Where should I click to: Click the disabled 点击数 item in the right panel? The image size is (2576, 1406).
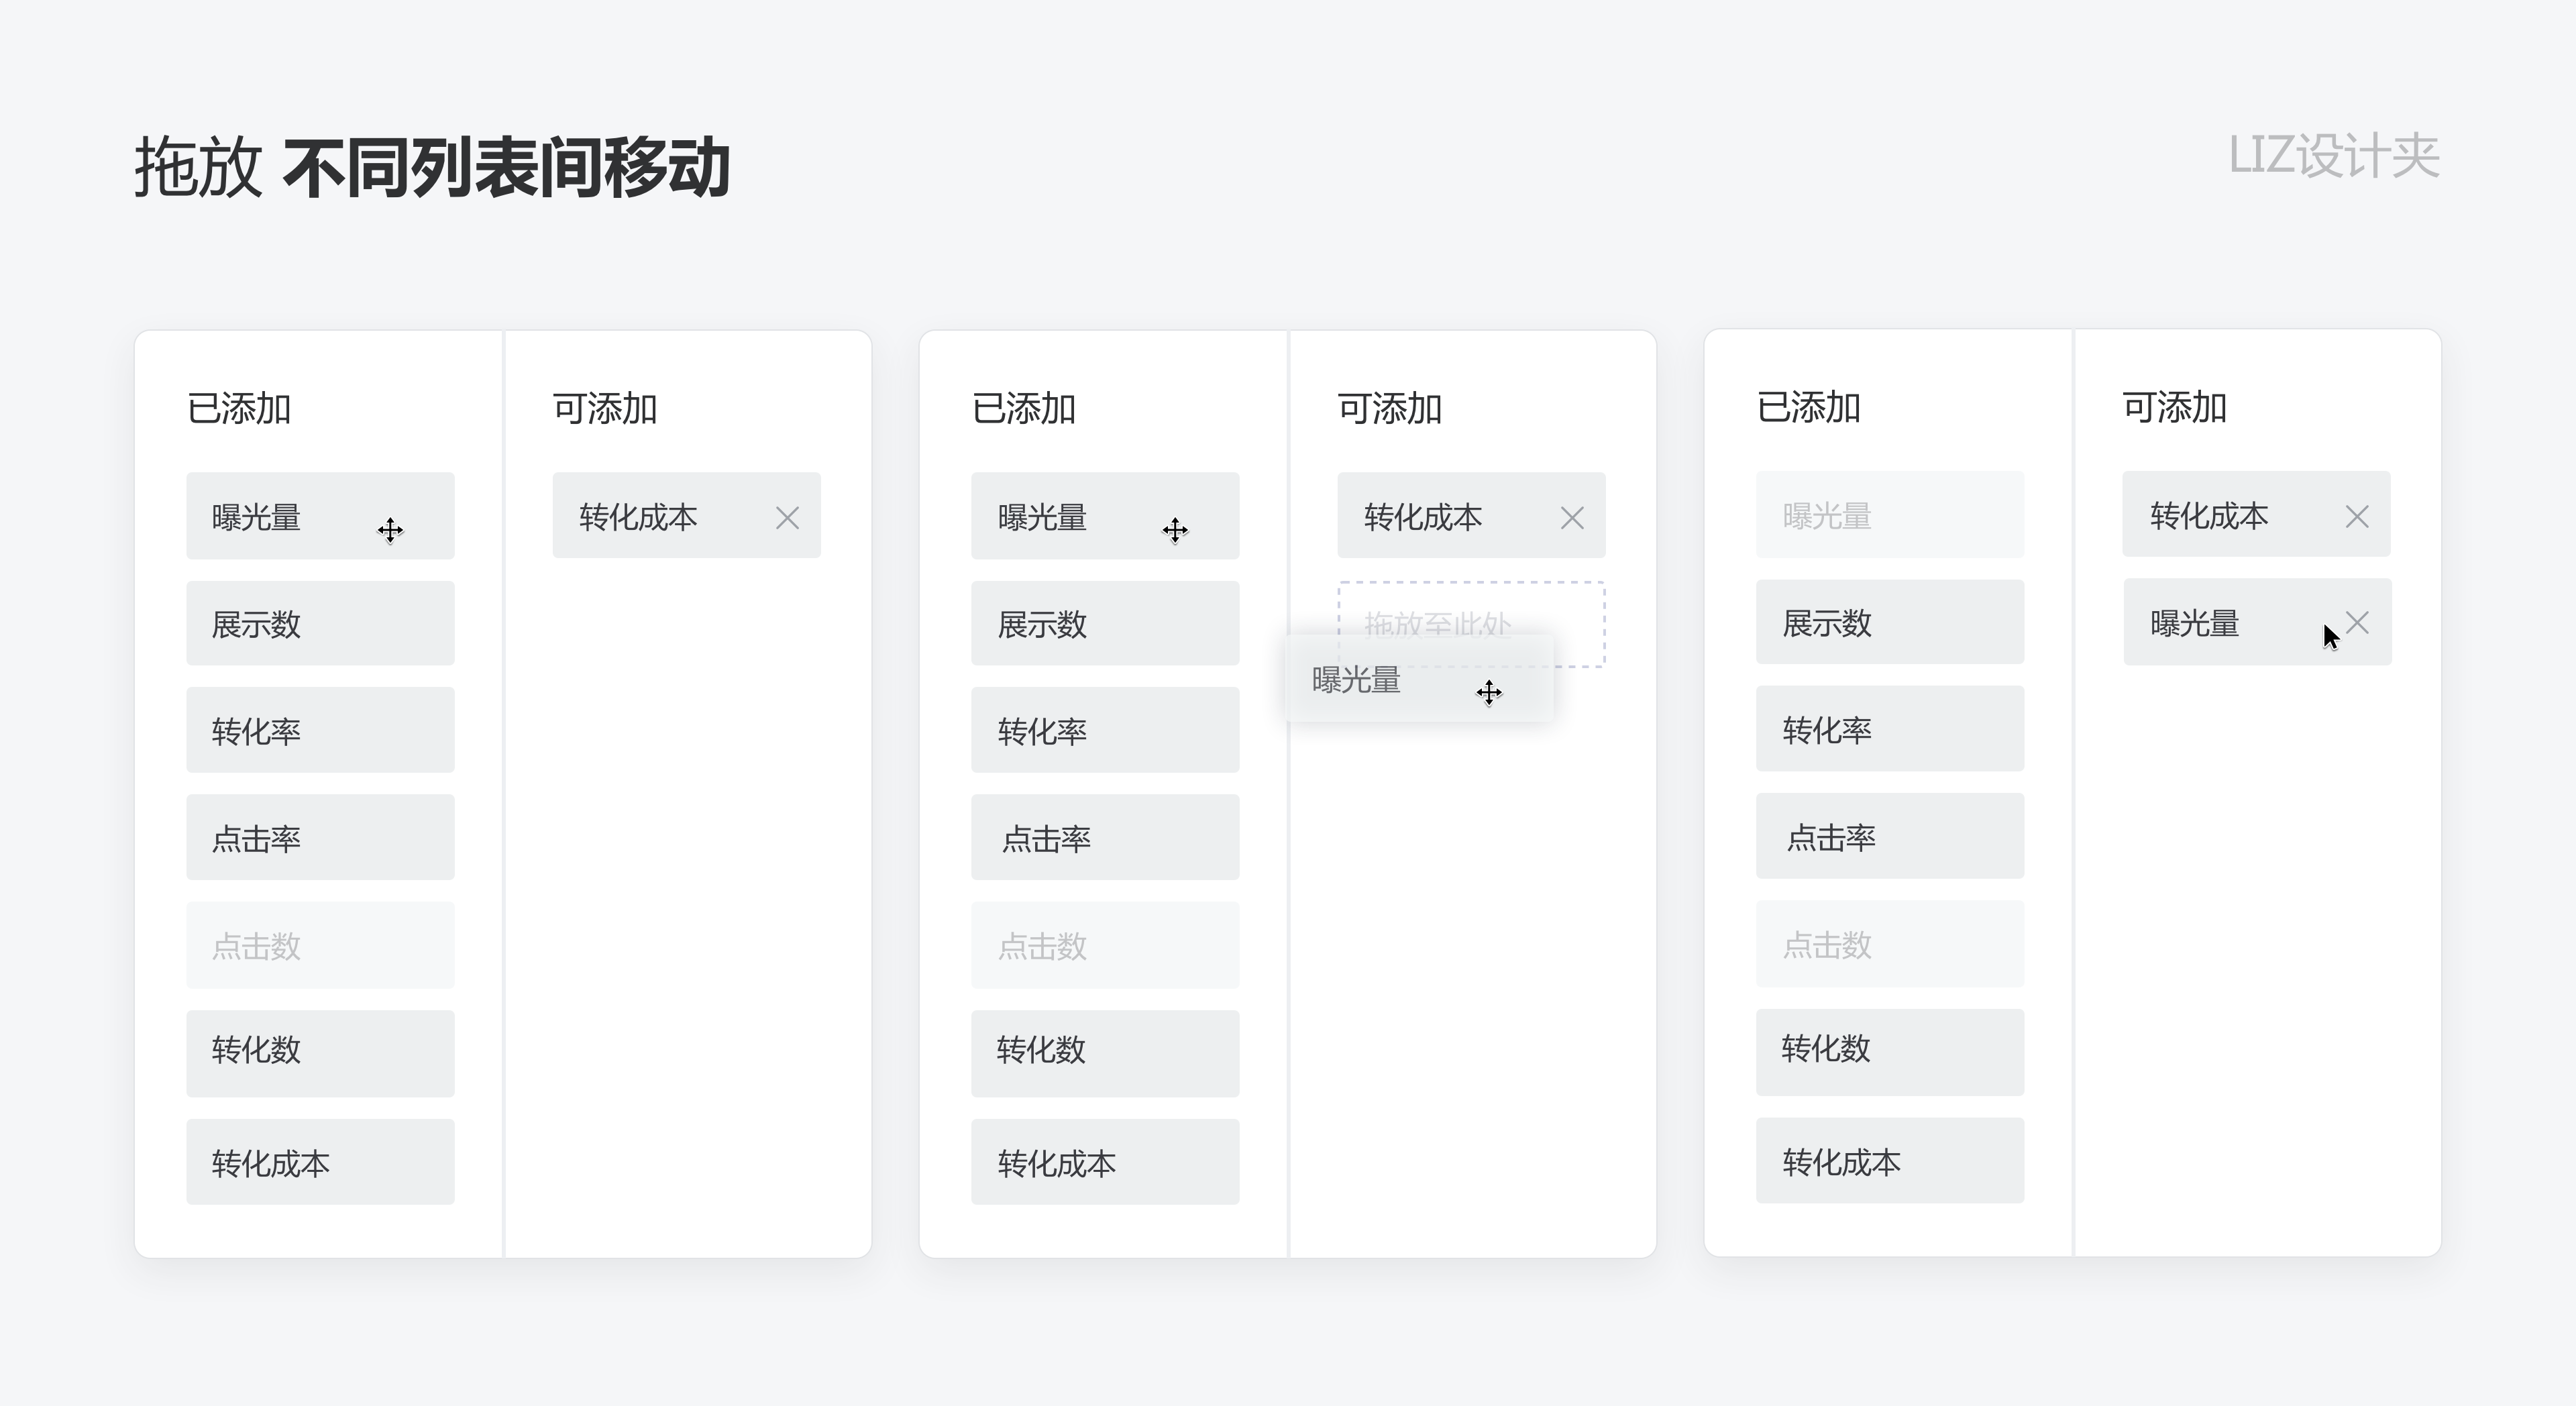tap(1890, 944)
